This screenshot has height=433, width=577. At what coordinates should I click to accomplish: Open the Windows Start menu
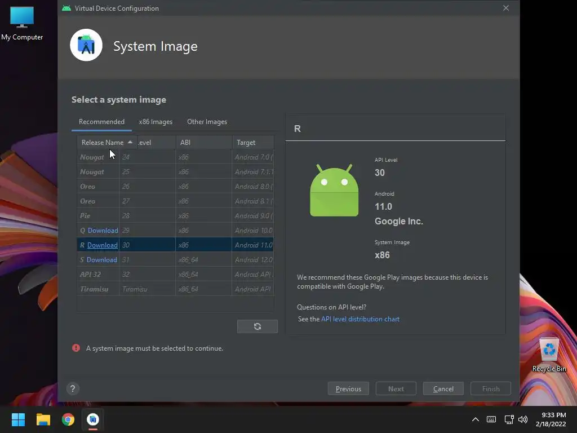pos(18,419)
